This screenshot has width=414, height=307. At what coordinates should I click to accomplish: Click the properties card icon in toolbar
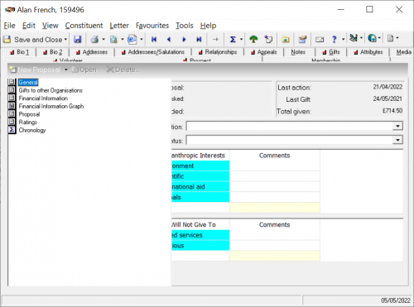(302, 40)
